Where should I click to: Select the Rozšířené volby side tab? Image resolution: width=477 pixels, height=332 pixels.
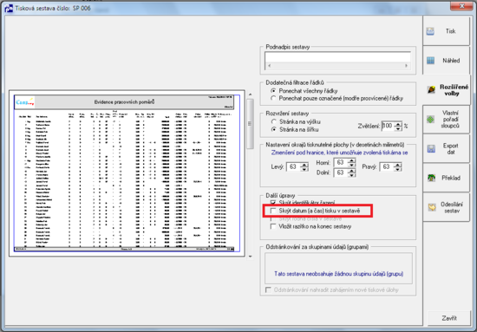[447, 90]
